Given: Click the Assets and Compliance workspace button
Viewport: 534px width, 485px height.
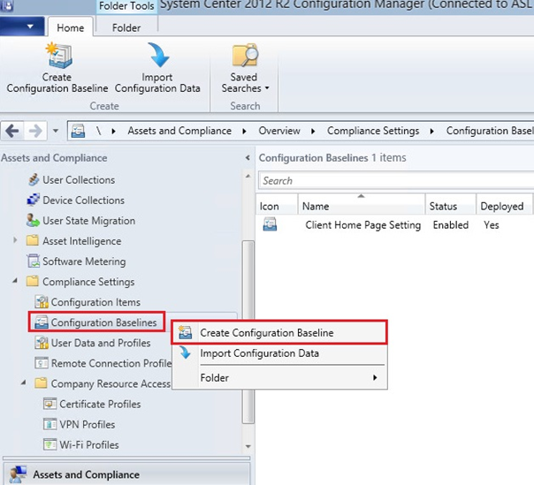Looking at the screenshot, I should [86, 474].
